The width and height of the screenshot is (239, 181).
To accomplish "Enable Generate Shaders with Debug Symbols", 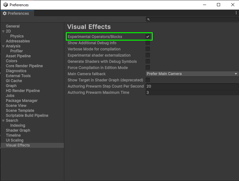I will (148, 61).
